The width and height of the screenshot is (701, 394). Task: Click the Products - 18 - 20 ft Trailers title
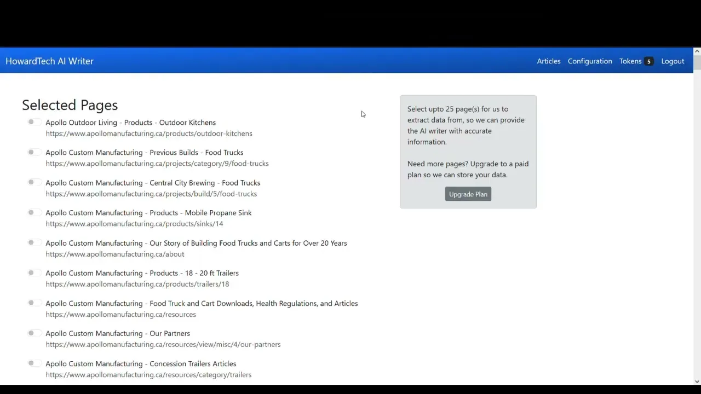point(142,273)
